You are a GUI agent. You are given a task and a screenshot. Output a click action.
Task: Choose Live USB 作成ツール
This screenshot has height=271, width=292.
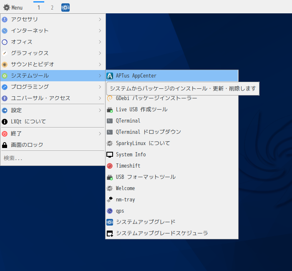point(172,109)
